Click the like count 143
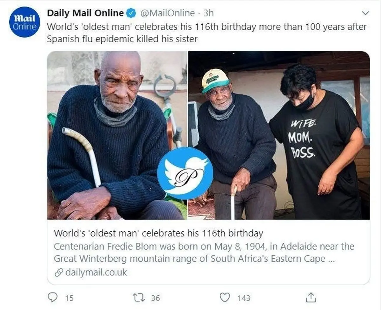 (x=244, y=298)
